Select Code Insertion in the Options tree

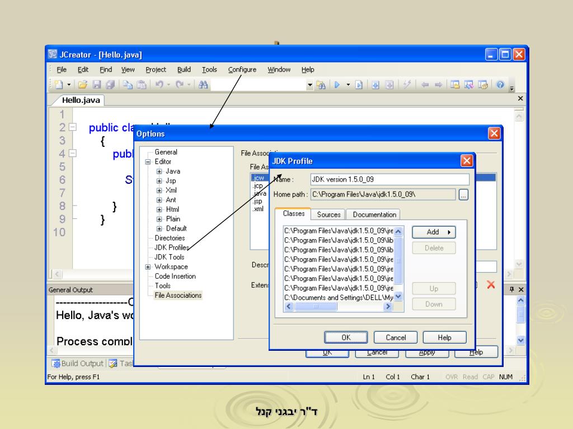175,276
